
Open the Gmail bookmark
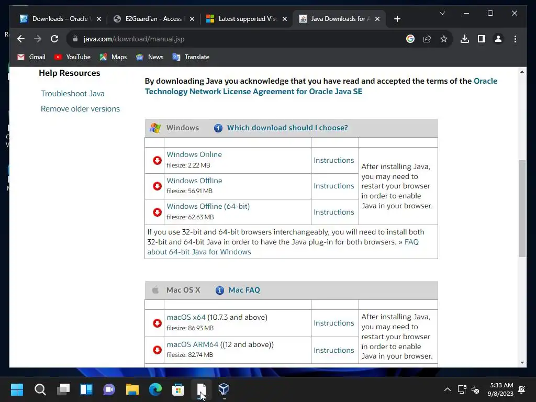click(x=31, y=57)
